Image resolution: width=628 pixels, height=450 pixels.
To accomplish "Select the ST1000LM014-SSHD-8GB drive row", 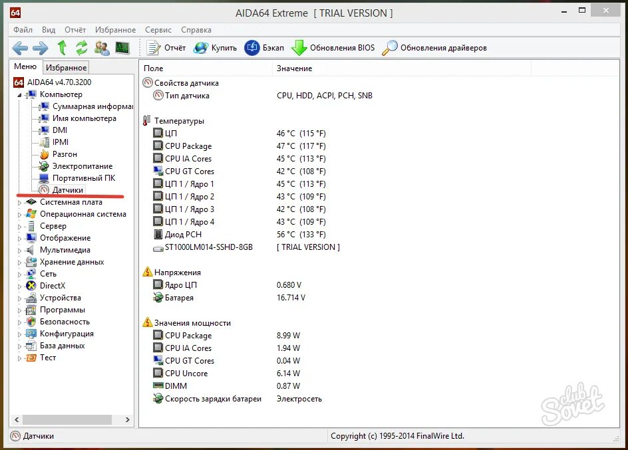I will click(246, 247).
